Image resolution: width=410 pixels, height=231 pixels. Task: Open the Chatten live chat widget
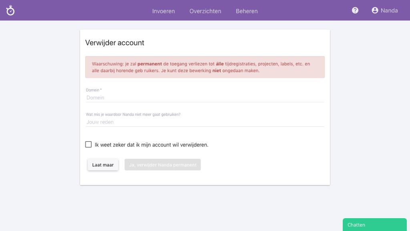tap(374, 225)
